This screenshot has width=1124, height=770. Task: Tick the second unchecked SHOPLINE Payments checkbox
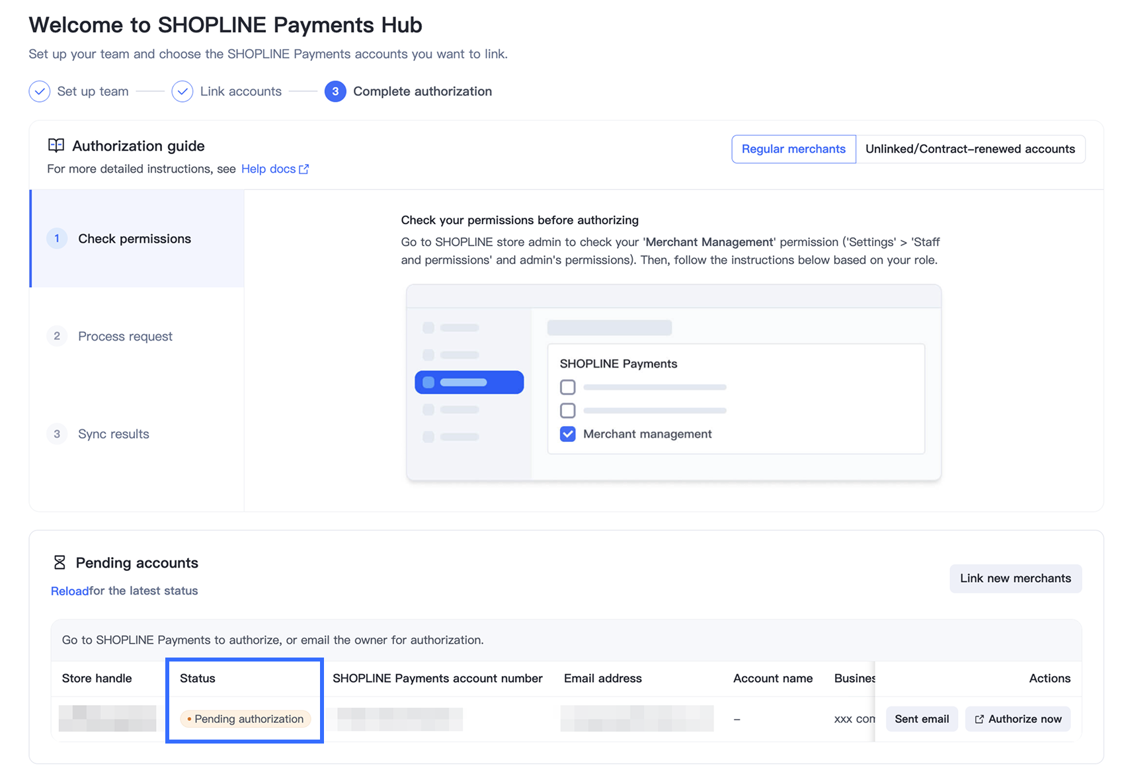[567, 410]
